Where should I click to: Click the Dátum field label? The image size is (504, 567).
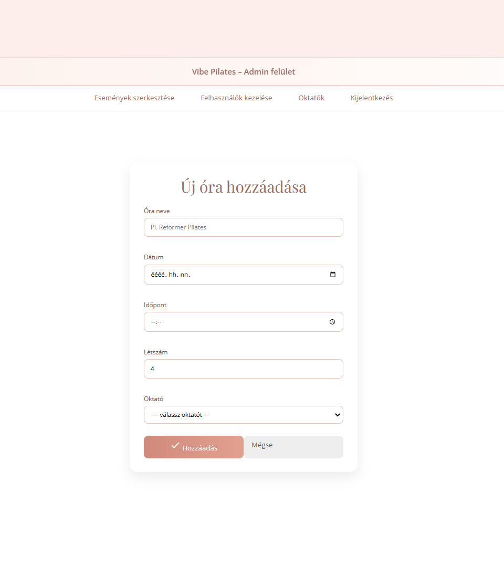tap(154, 257)
